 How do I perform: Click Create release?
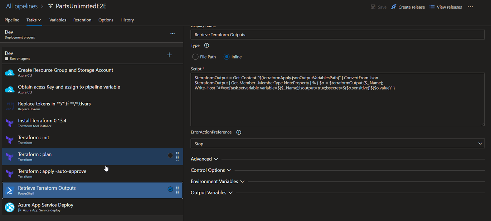(x=408, y=7)
